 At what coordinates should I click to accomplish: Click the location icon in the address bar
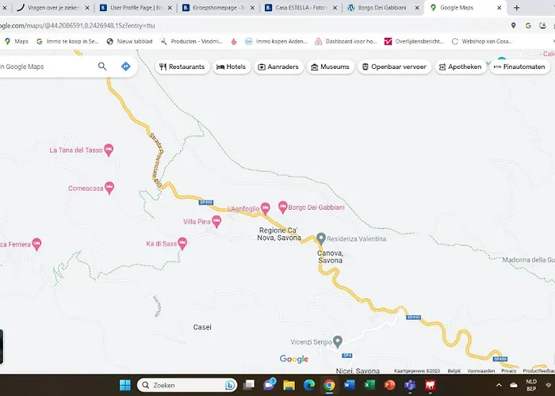pyautogui.click(x=513, y=25)
